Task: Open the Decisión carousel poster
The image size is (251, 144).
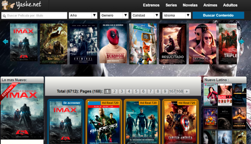Action: click(203, 44)
